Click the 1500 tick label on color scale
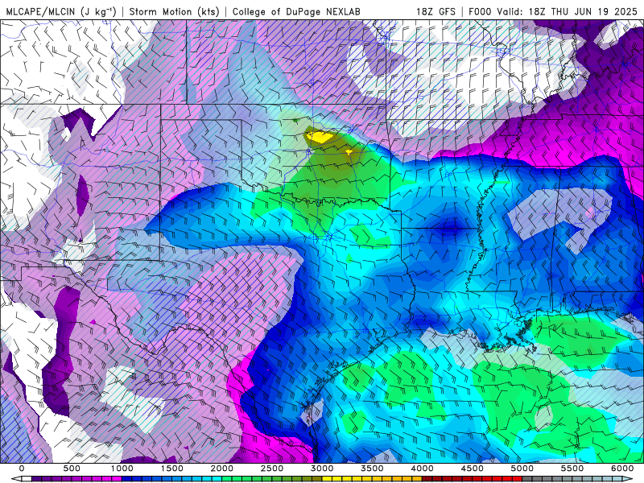 click(171, 469)
